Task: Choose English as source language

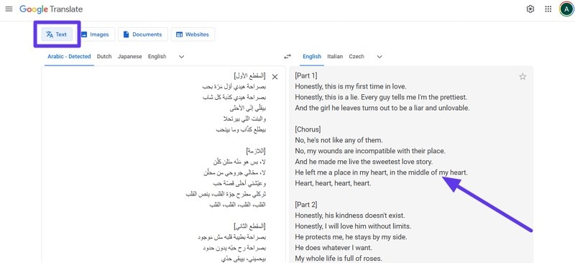Action: (x=157, y=57)
